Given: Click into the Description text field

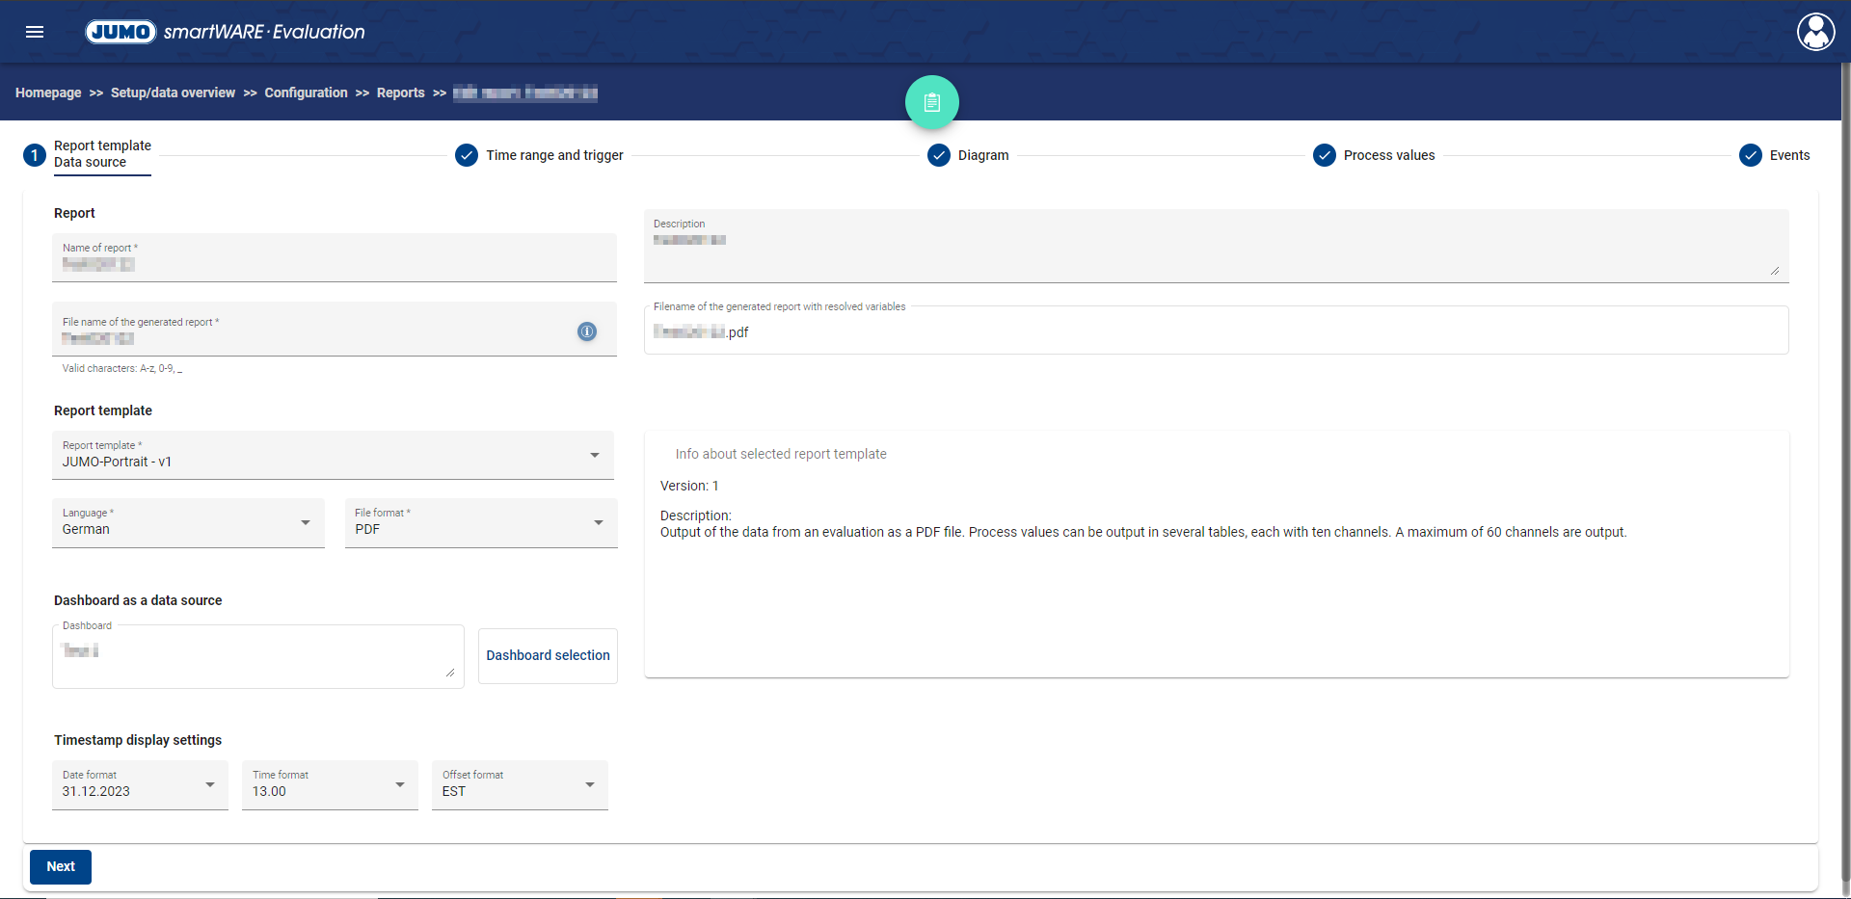Looking at the screenshot, I should pos(1215,249).
